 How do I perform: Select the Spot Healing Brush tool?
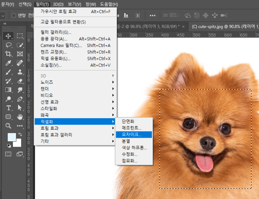[x=20, y=63]
